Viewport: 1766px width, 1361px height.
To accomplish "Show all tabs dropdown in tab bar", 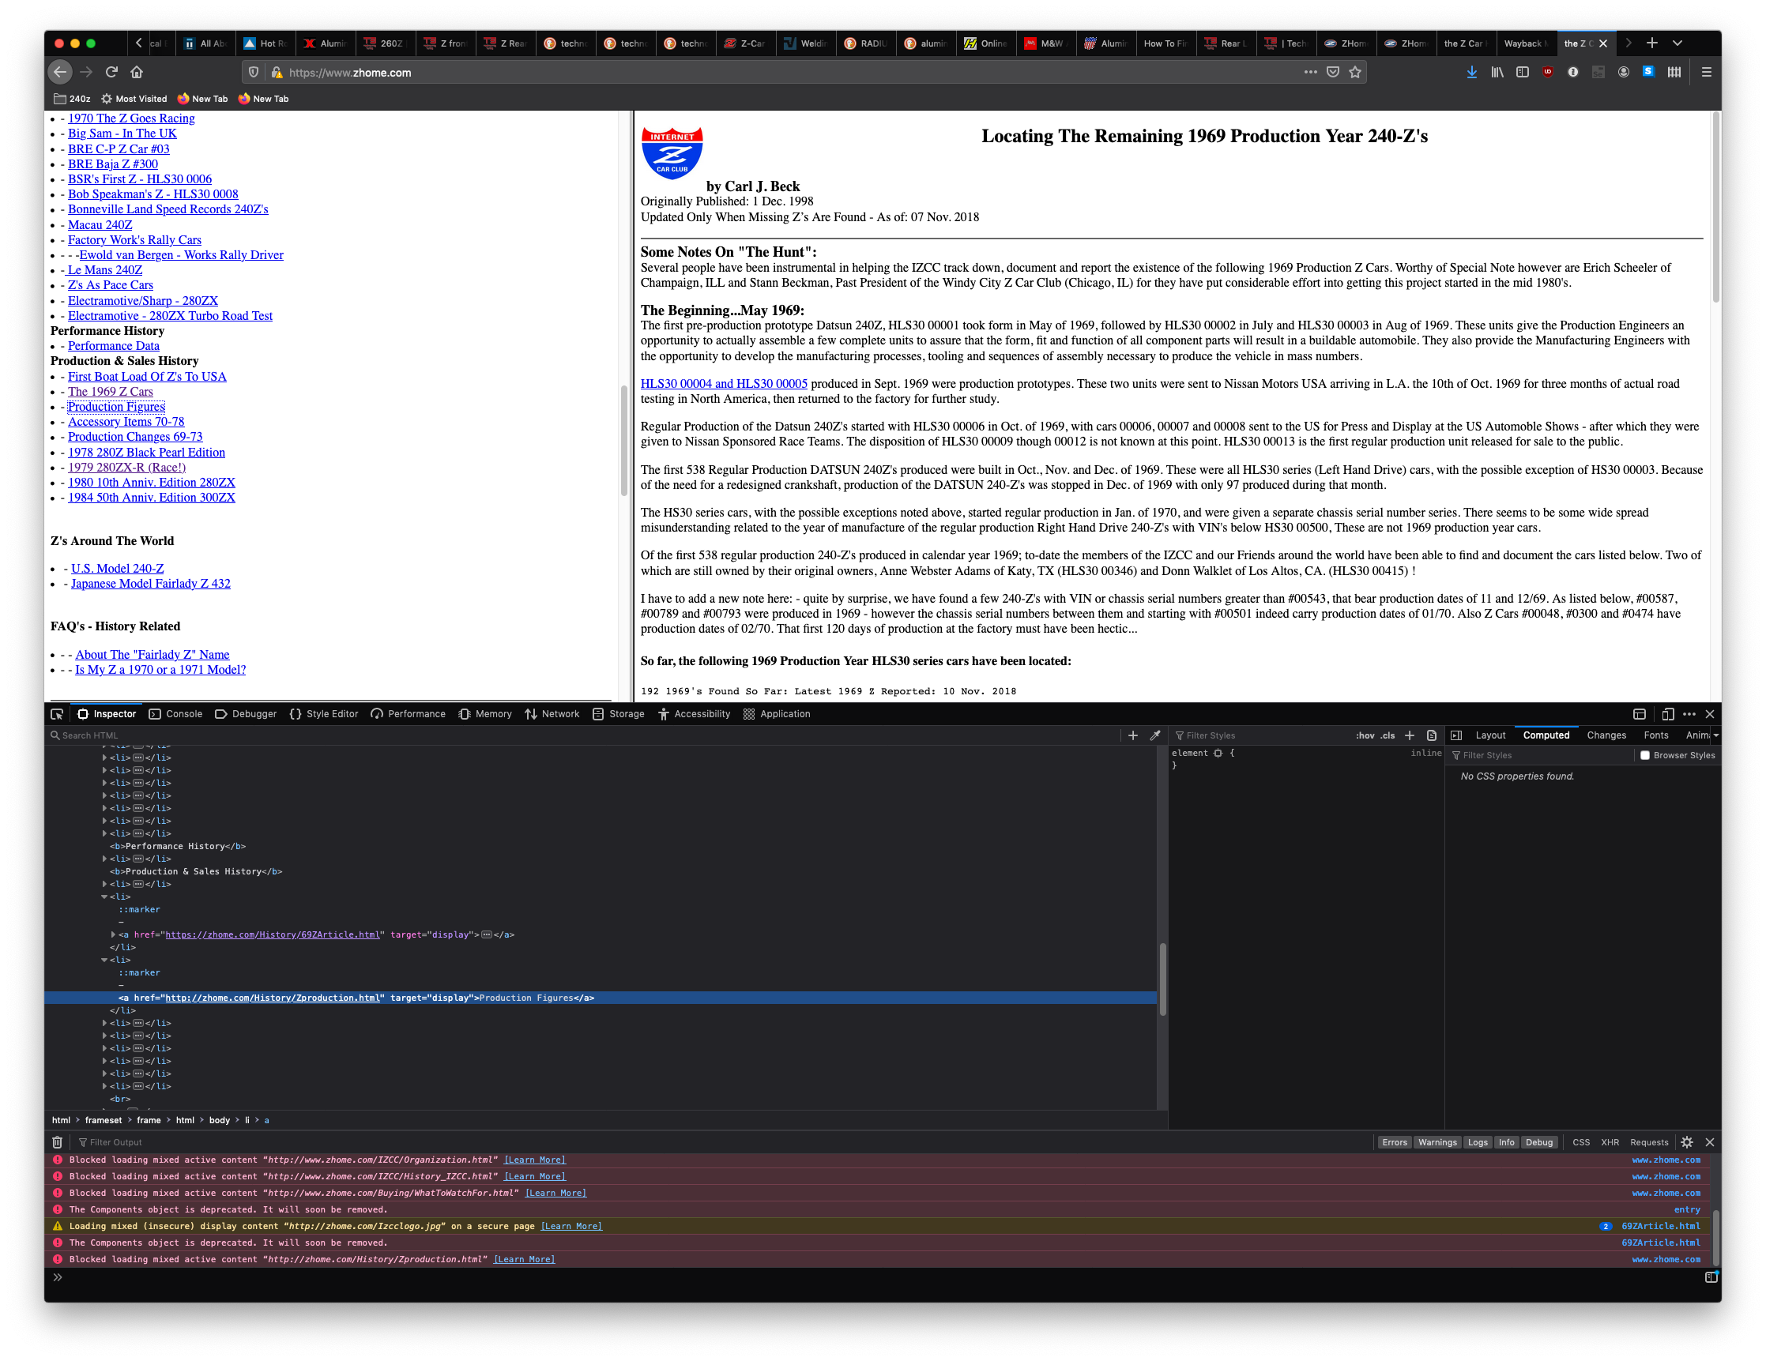I will [x=1677, y=43].
